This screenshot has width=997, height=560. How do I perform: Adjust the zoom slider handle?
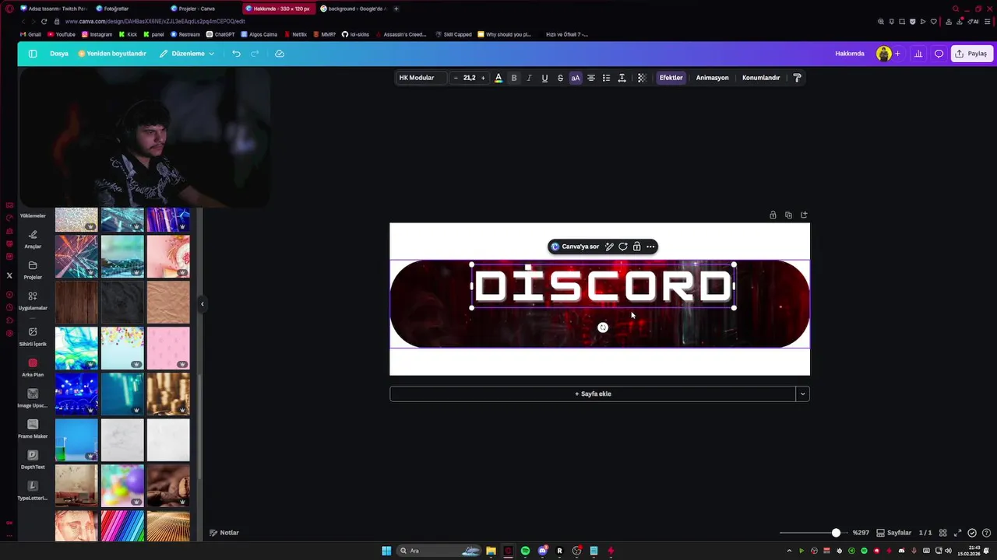(836, 533)
